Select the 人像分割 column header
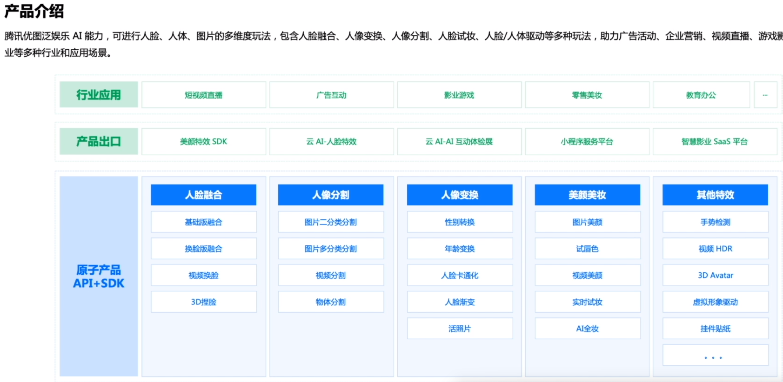Screen dimensions: 783x382 coord(331,195)
